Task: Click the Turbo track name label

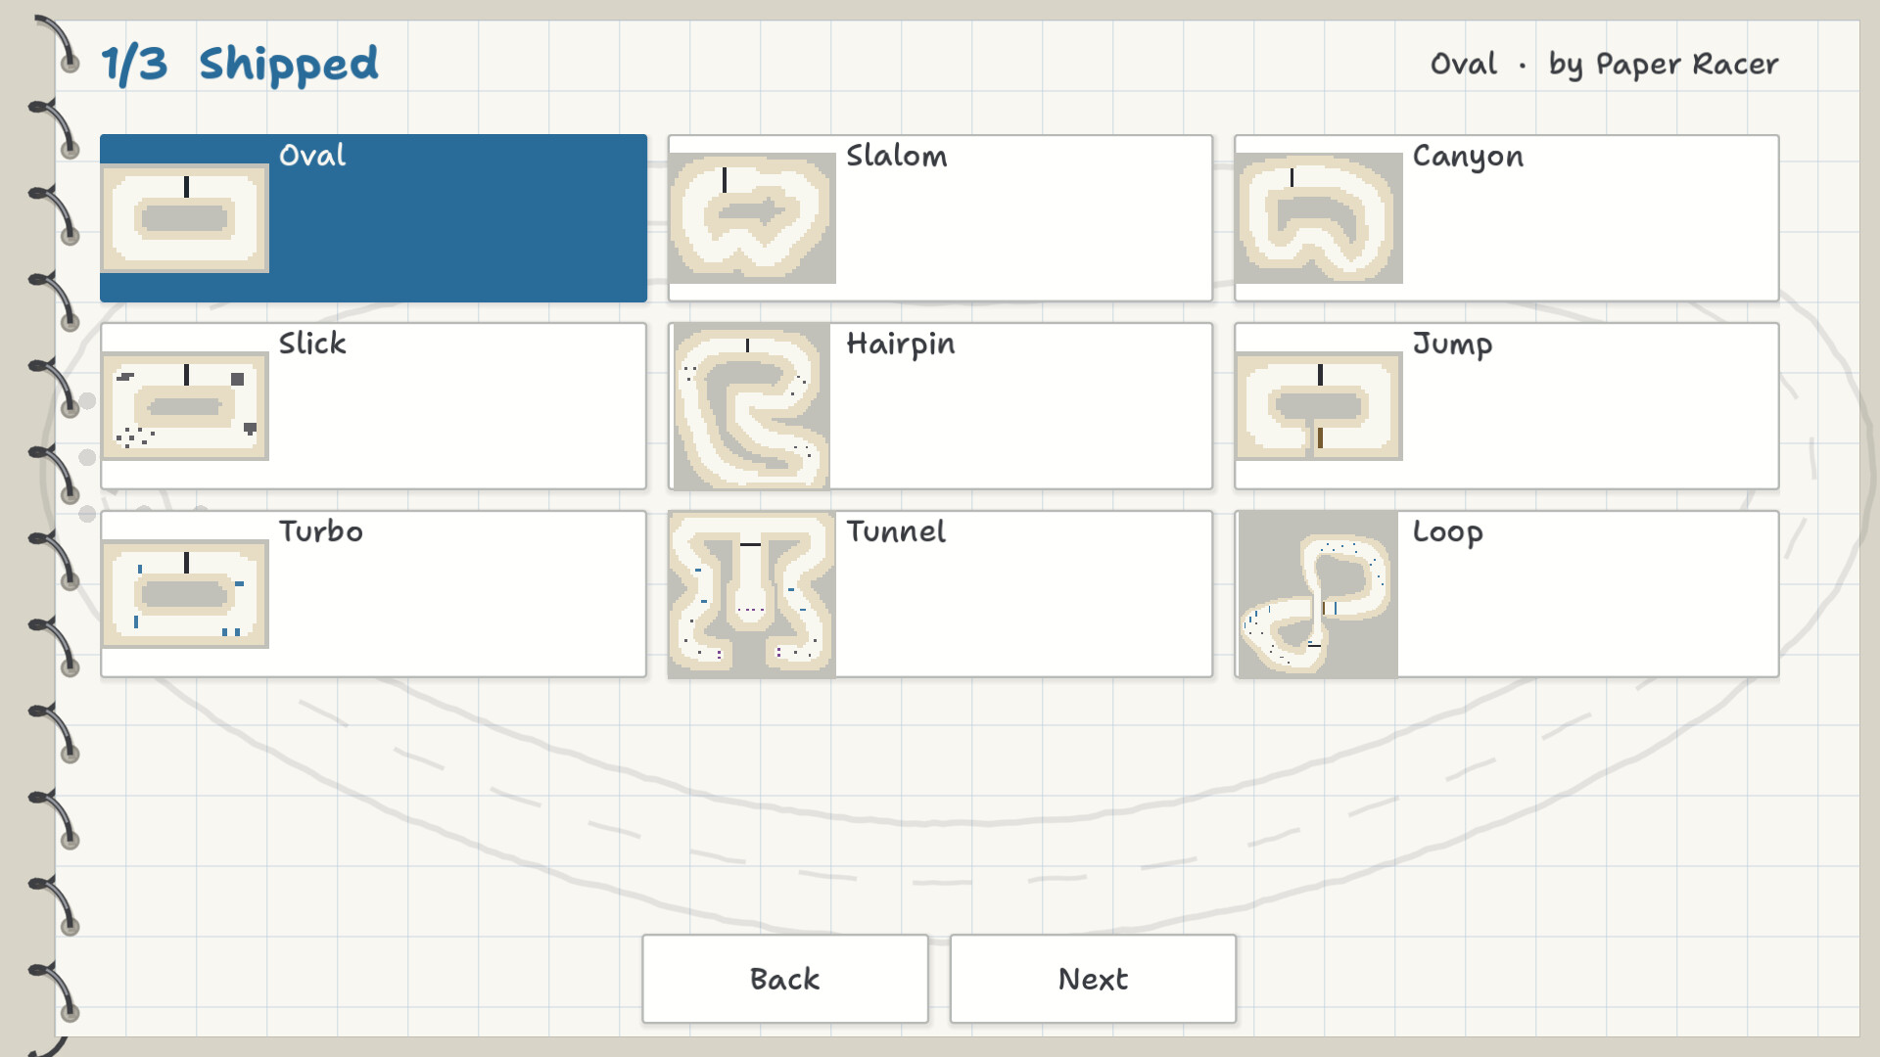Action: pyautogui.click(x=321, y=531)
